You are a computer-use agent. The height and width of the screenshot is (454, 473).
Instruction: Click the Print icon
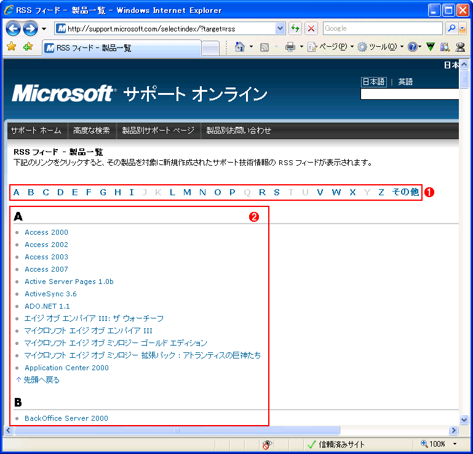[290, 47]
